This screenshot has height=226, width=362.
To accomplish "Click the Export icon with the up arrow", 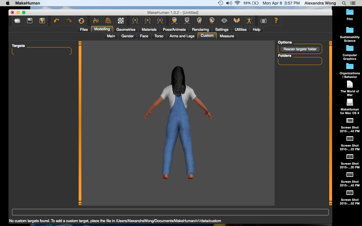I will click(42, 21).
